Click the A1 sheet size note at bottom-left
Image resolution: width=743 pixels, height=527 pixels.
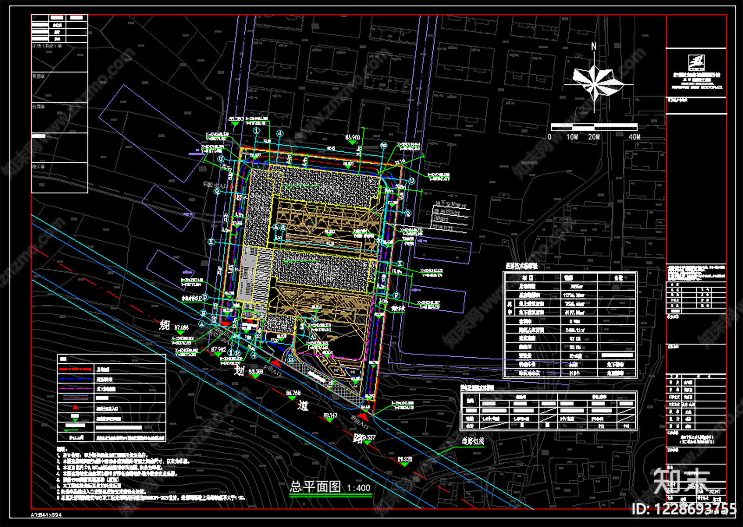click(x=46, y=514)
